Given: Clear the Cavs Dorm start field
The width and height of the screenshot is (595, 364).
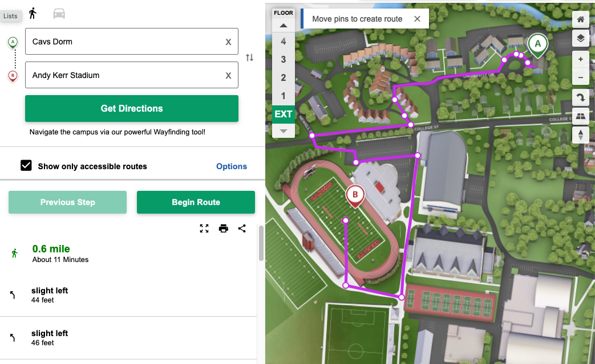Looking at the screenshot, I should click(228, 42).
